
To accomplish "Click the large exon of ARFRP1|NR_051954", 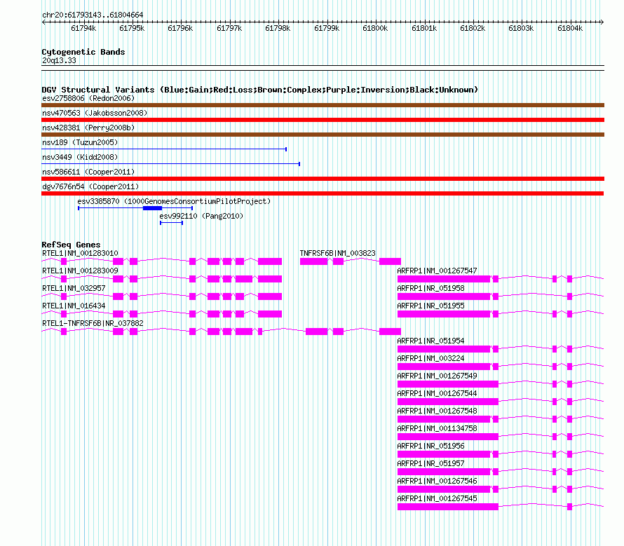I will (444, 349).
